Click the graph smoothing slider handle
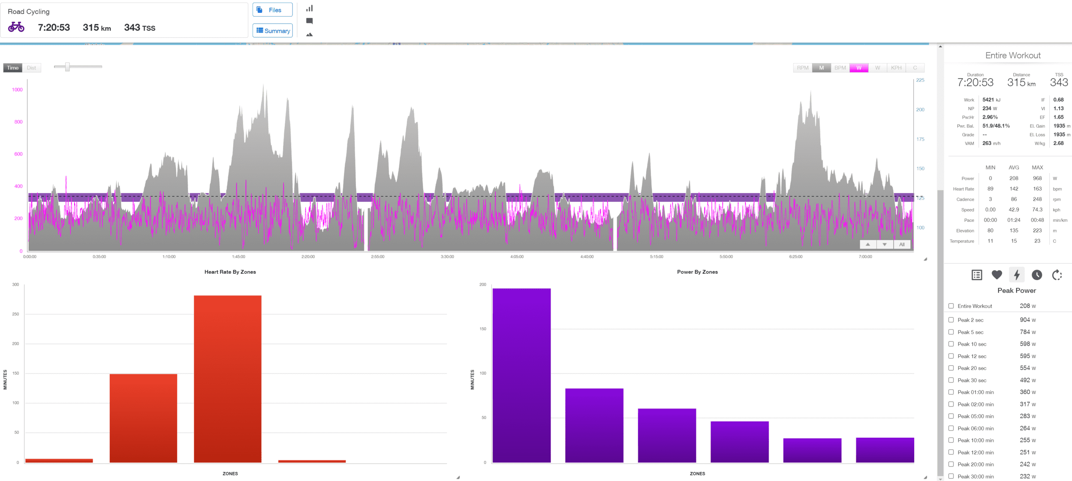The width and height of the screenshot is (1072, 481). pyautogui.click(x=67, y=67)
